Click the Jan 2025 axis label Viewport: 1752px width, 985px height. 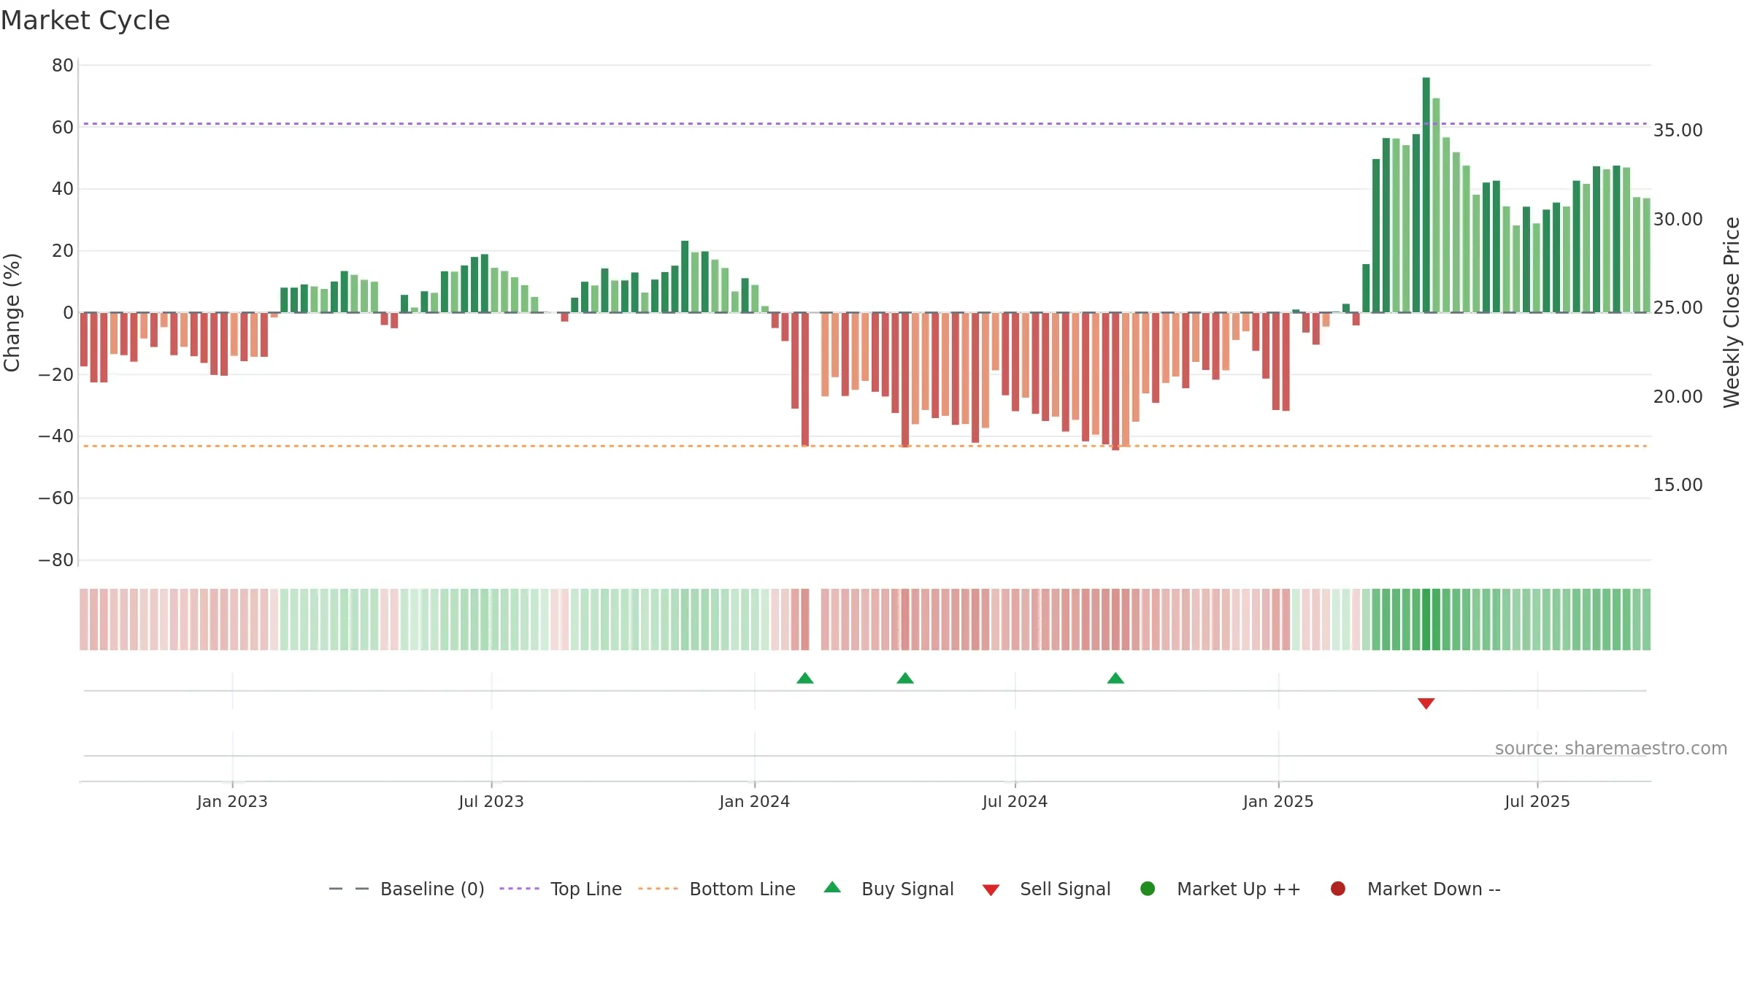(1278, 801)
